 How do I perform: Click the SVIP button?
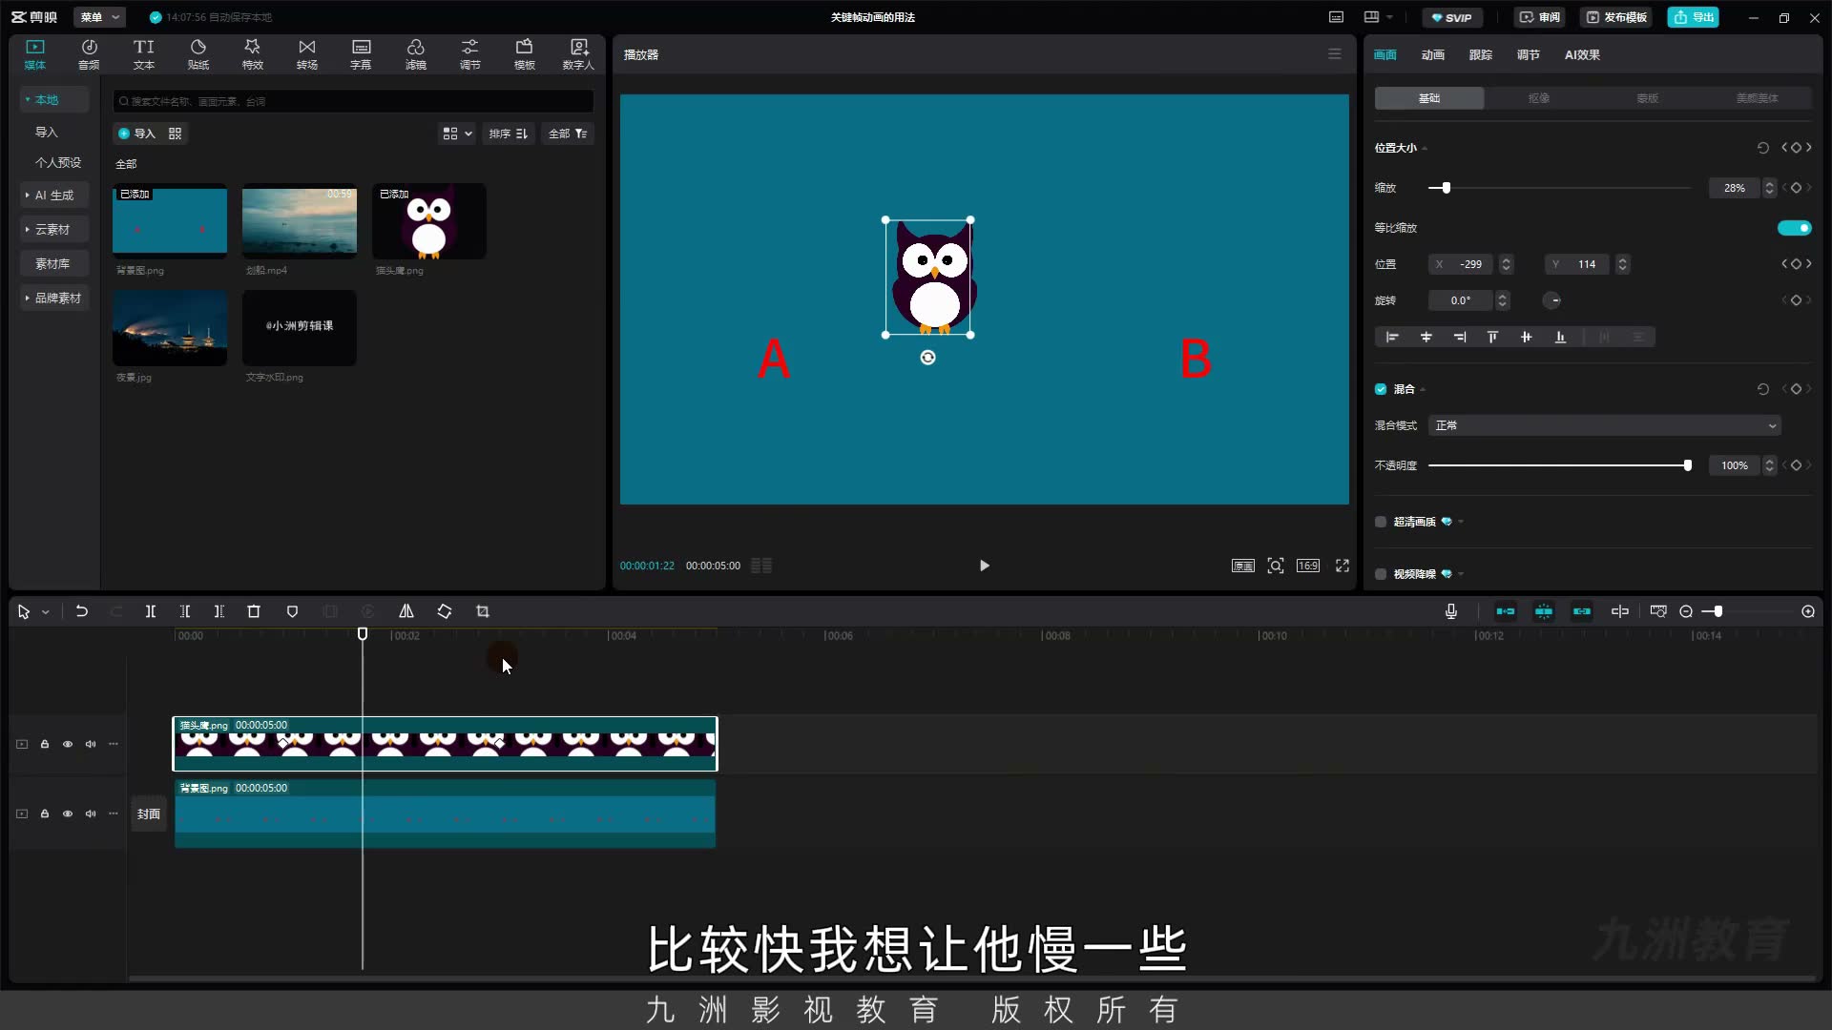click(x=1451, y=17)
